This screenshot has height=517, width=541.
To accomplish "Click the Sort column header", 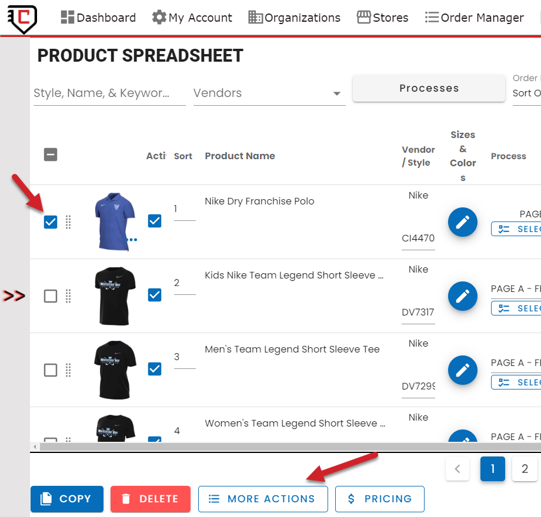I will pos(183,156).
